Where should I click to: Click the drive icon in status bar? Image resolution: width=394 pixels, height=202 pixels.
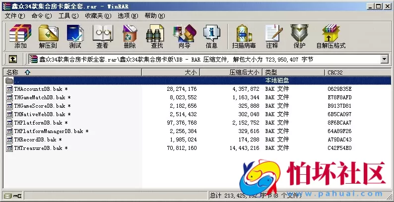point(8,196)
